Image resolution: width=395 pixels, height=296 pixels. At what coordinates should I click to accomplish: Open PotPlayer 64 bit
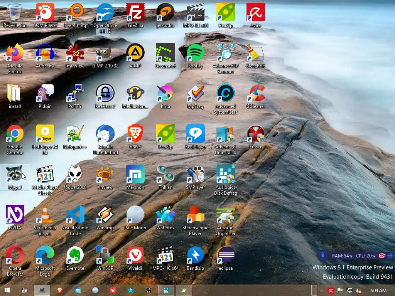[45, 140]
